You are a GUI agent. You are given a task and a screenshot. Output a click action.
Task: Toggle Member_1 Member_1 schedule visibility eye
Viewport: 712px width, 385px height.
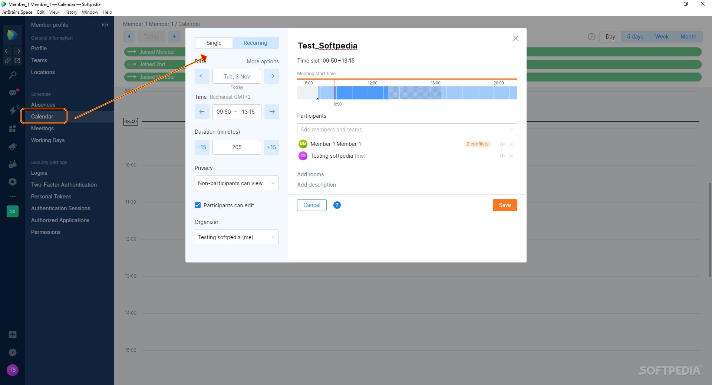tap(502, 144)
